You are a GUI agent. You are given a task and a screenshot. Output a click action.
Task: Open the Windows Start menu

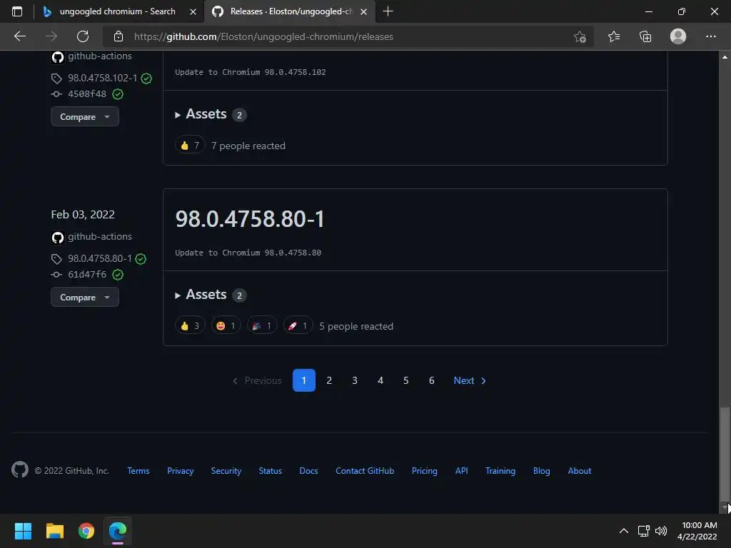(x=23, y=531)
